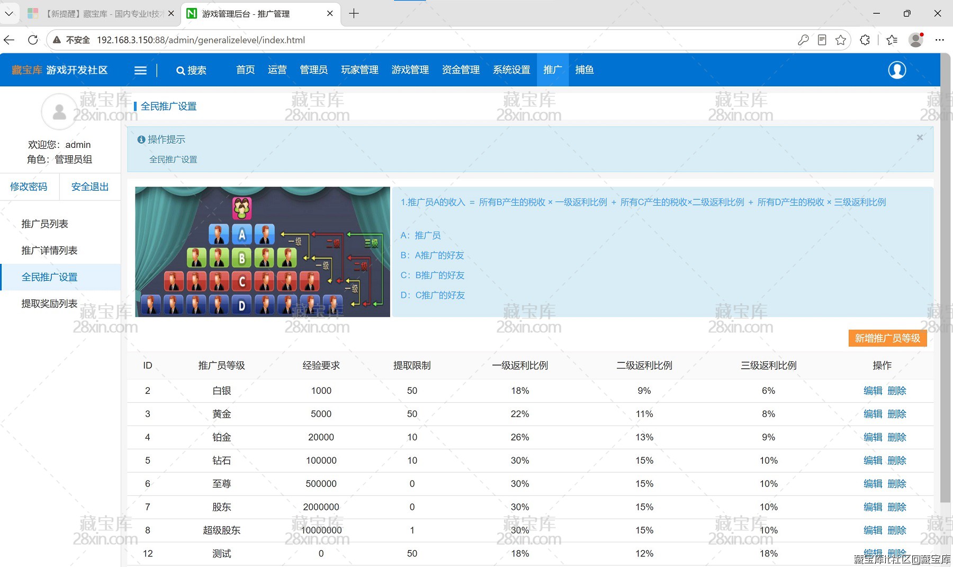953x567 pixels.
Task: Edit the 铂金 level row
Action: (x=873, y=437)
